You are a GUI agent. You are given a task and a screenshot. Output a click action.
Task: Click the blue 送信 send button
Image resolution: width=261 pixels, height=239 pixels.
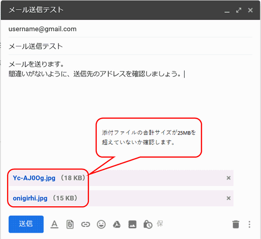point(26,224)
